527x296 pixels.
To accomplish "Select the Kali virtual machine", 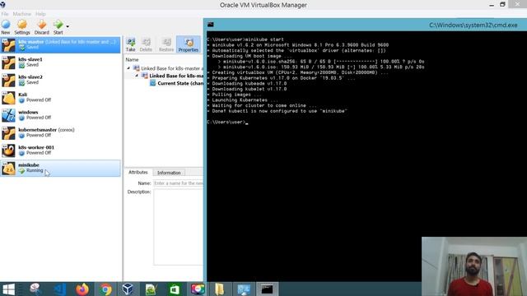I will pos(60,98).
